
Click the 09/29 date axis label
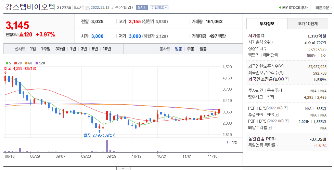pos(111,156)
